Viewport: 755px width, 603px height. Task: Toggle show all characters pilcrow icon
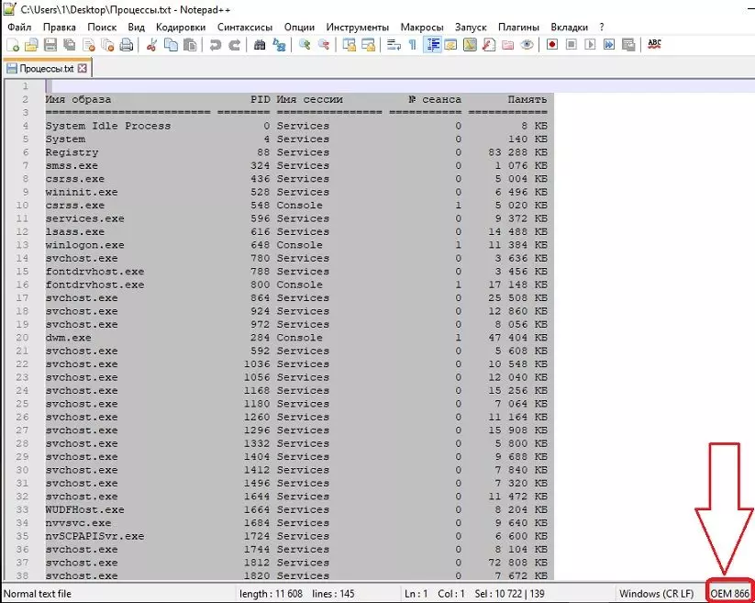pos(412,44)
